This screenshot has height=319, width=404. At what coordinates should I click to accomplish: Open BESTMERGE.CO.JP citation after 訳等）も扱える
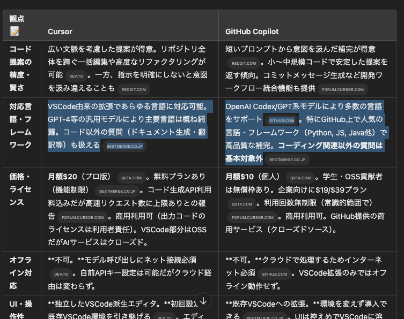[124, 146]
